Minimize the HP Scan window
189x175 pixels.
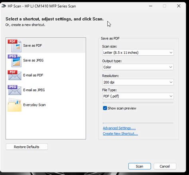coord(151,6)
